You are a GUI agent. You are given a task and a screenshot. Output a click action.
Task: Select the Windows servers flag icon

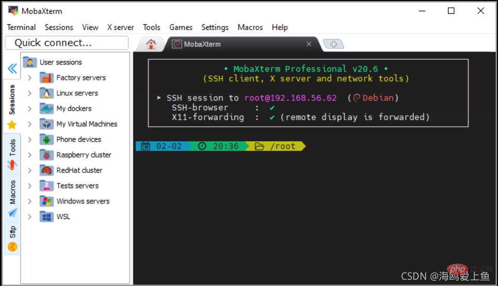point(46,201)
